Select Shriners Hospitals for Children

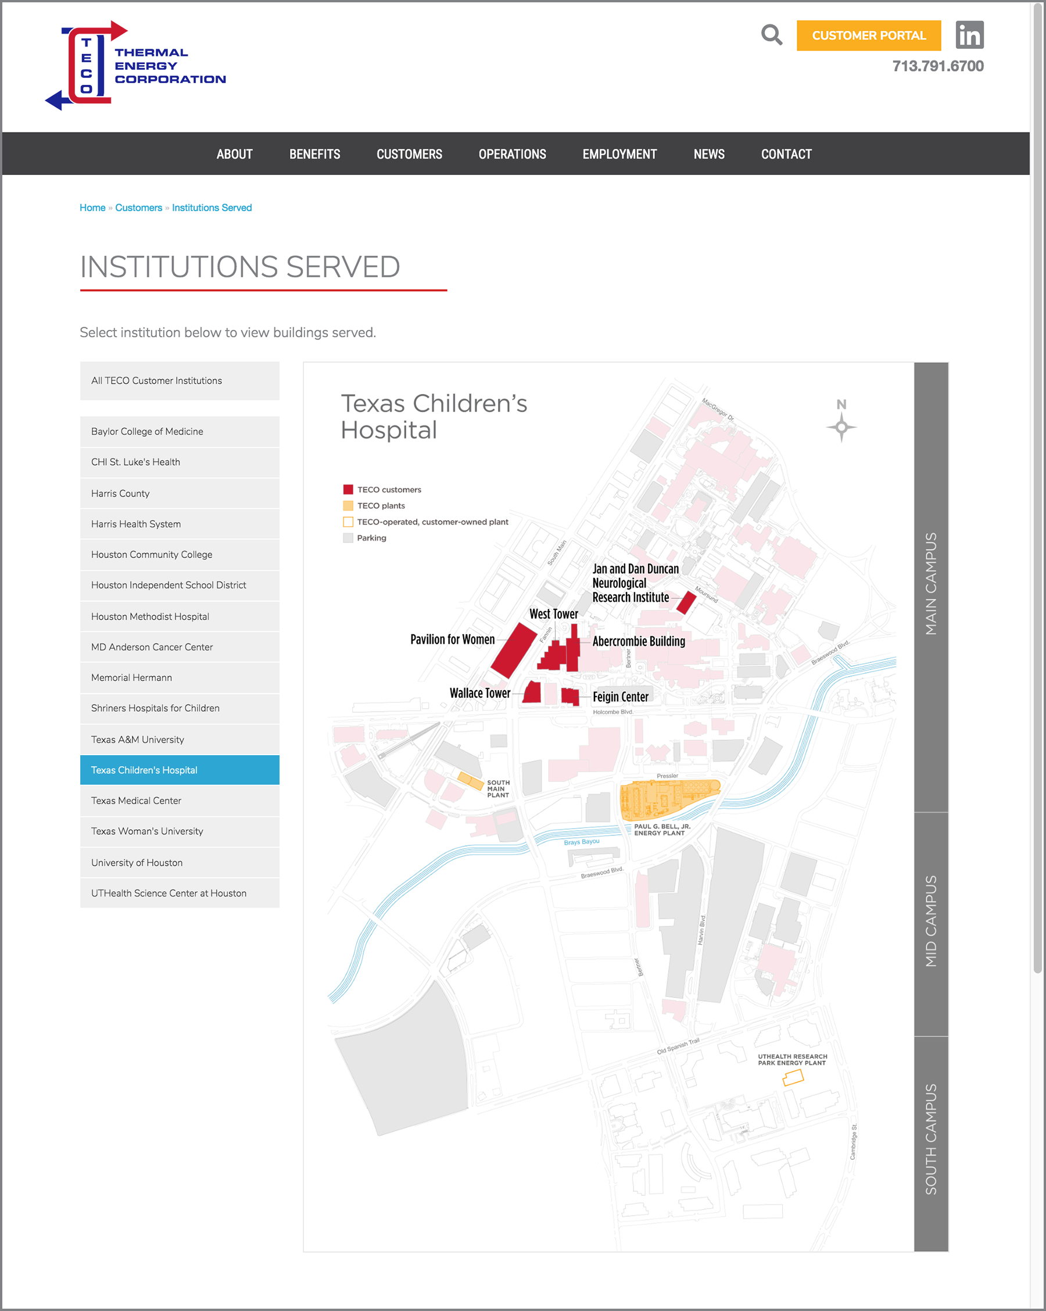[x=180, y=708]
